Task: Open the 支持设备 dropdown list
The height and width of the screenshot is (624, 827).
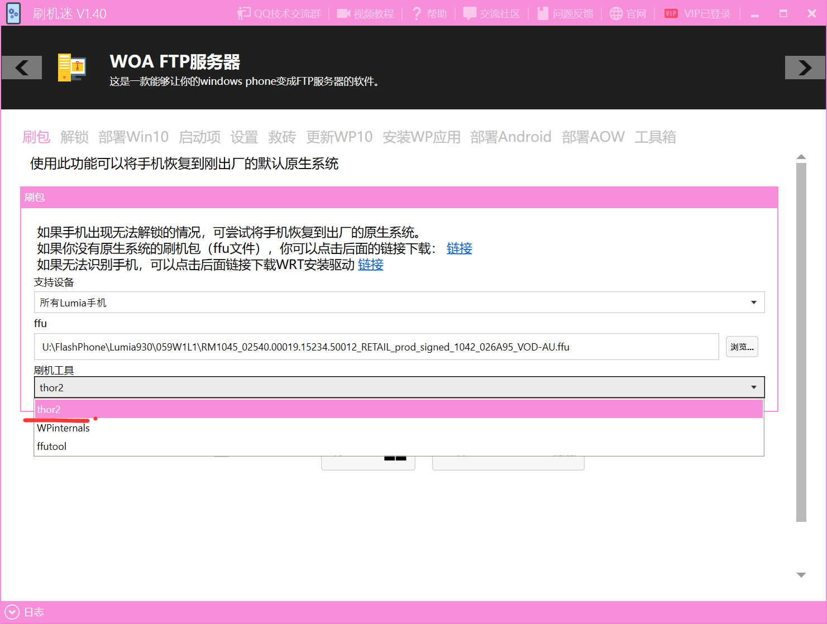Action: pos(399,303)
